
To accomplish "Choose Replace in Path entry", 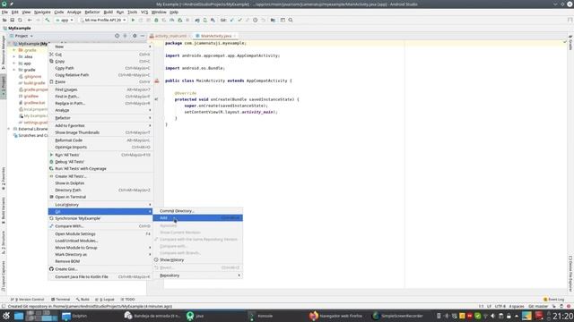I will [x=100, y=104].
